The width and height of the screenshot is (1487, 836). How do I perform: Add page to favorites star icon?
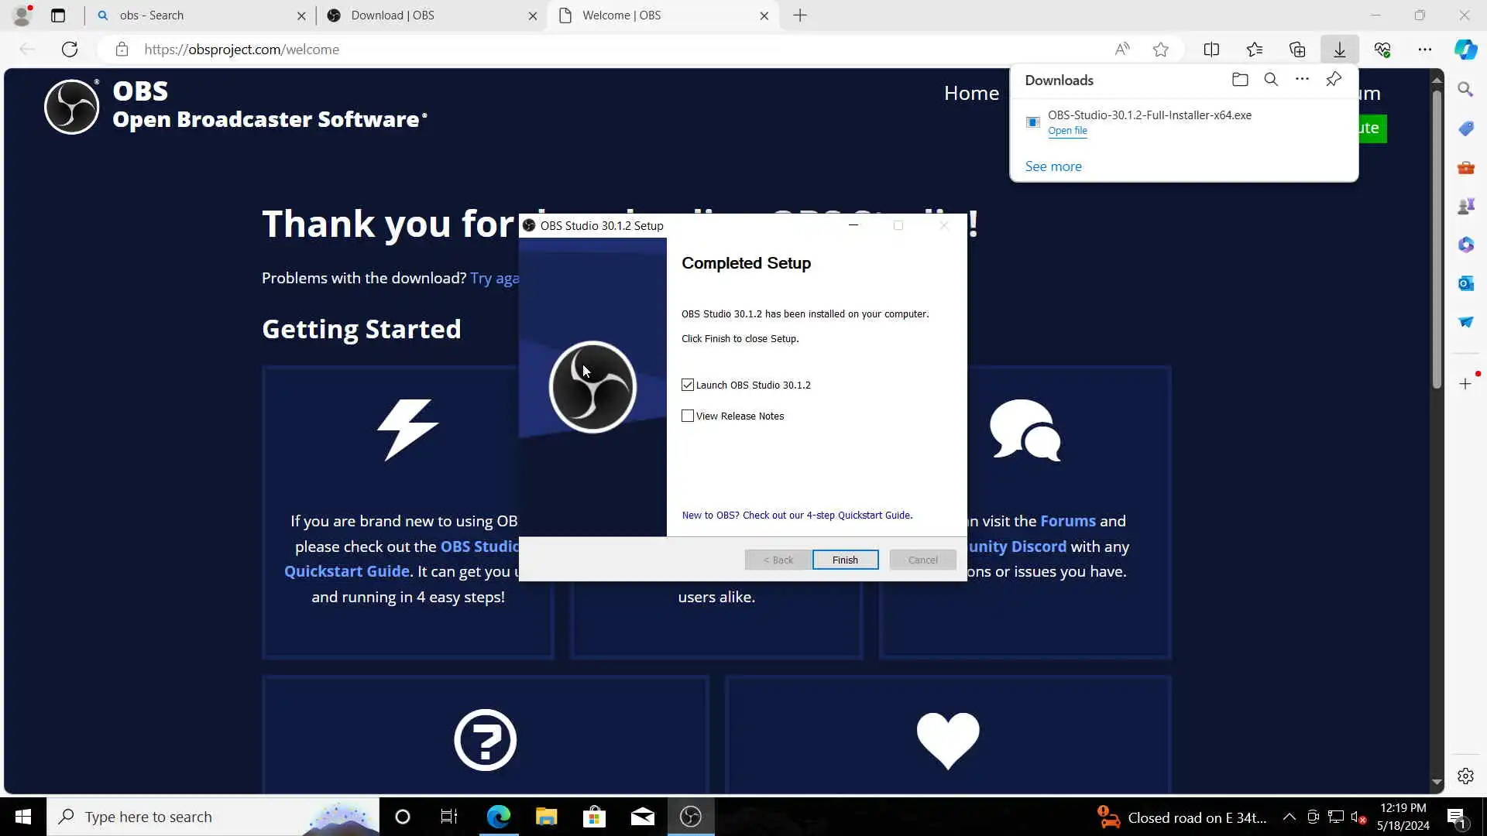1160,50
